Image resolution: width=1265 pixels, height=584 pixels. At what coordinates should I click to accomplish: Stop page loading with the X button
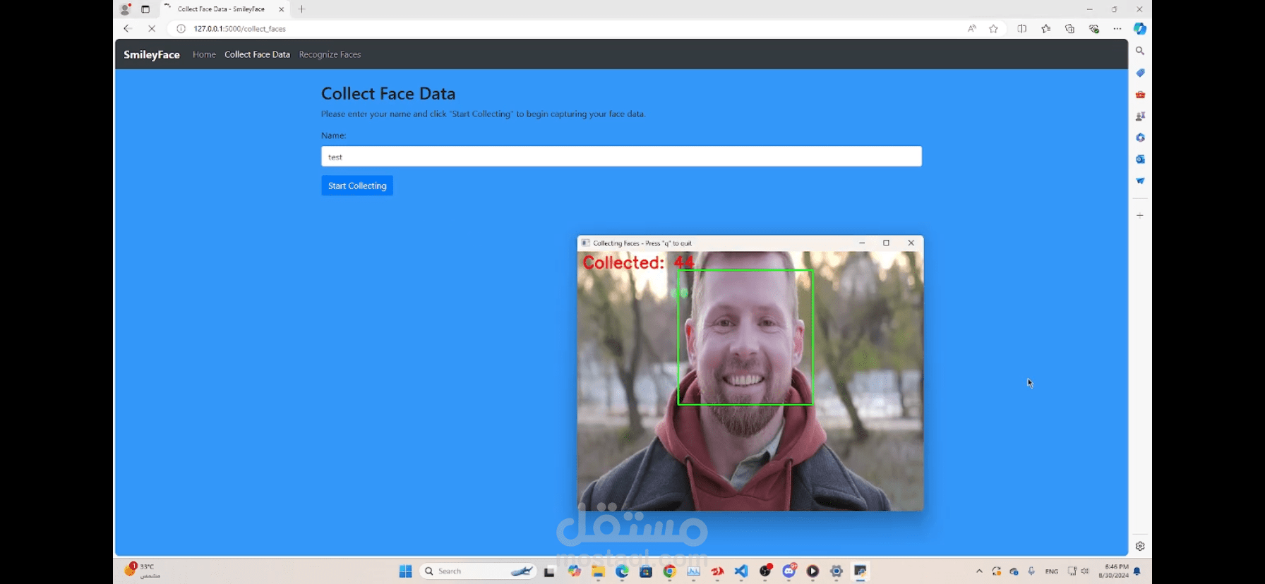point(152,29)
